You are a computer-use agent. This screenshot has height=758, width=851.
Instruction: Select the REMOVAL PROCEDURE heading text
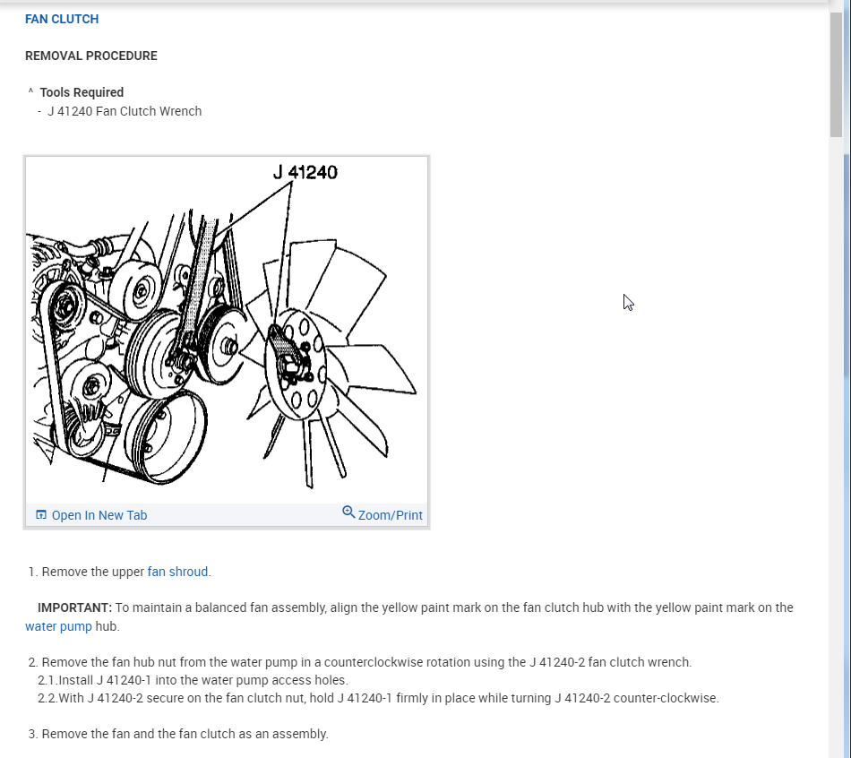coord(91,56)
